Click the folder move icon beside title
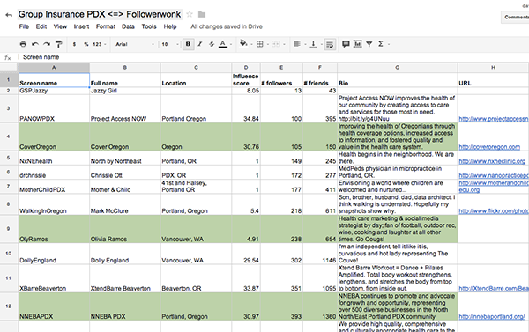This screenshot has height=332, width=529. (202, 14)
